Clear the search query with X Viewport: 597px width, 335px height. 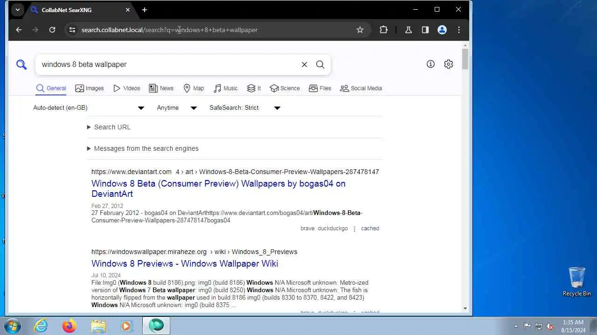click(304, 65)
